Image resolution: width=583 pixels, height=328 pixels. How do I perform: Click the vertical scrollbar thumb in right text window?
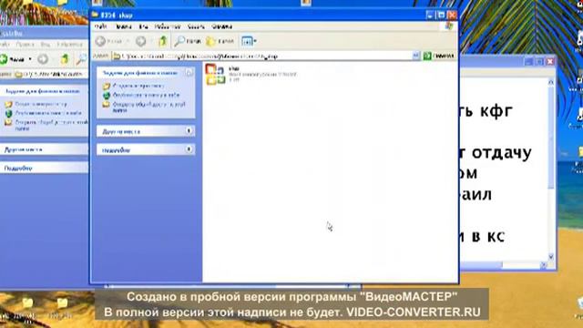pos(550,138)
